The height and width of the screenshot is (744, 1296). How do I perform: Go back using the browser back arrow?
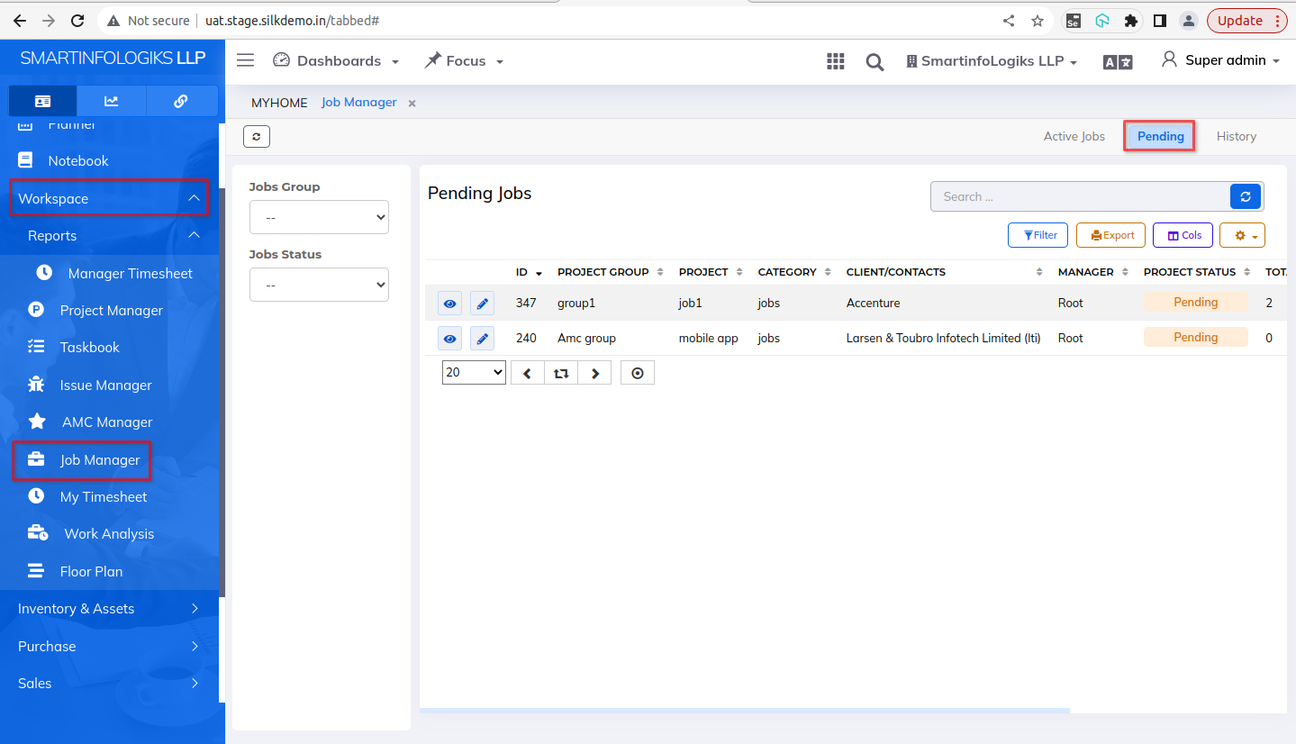click(20, 20)
